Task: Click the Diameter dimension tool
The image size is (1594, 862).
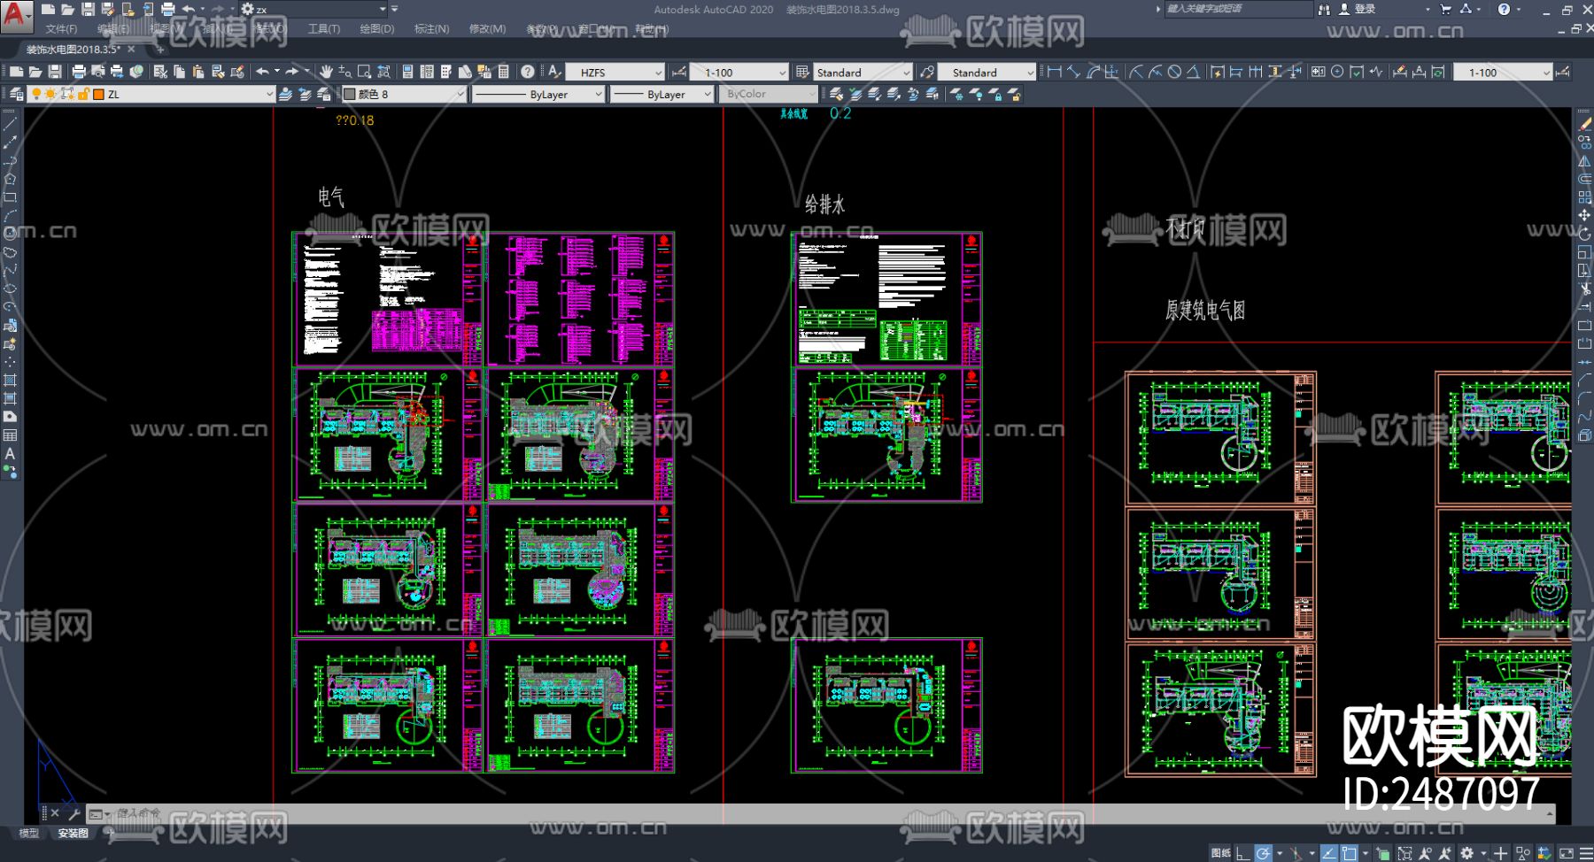Action: click(1174, 72)
